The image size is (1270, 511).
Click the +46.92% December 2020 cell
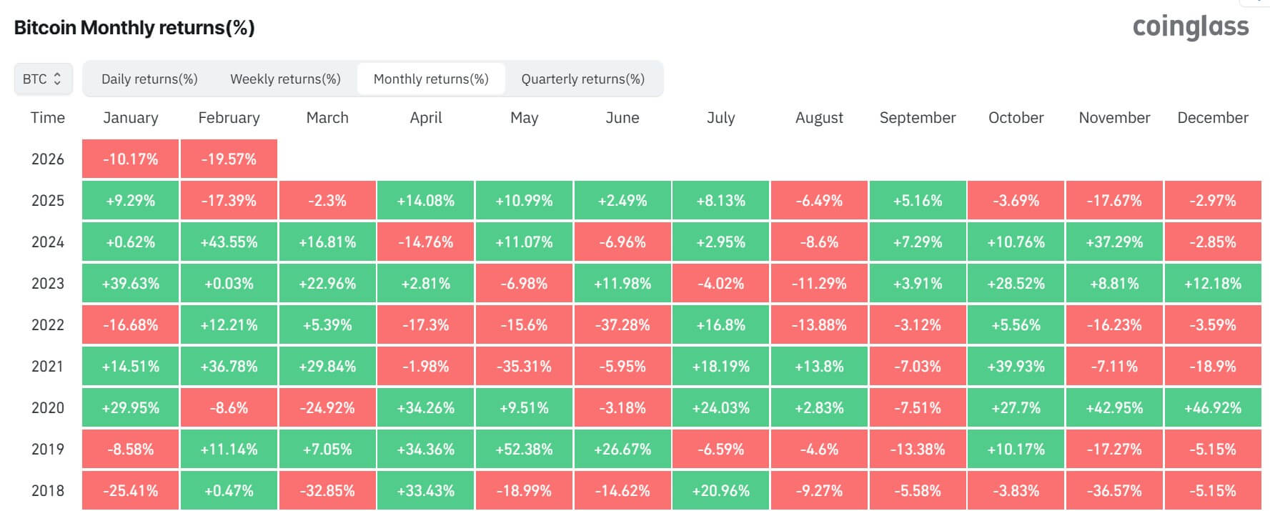pyautogui.click(x=1213, y=407)
